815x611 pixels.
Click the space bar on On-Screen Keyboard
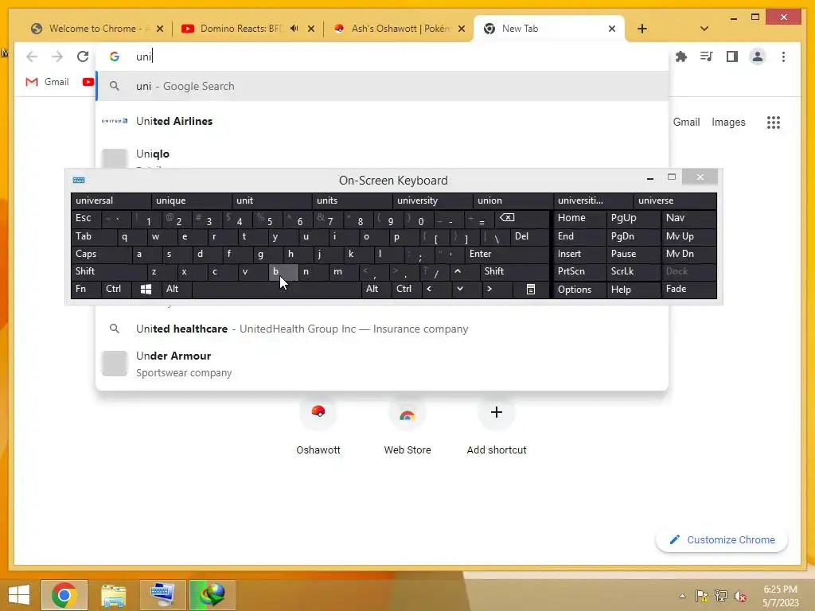[x=276, y=290]
